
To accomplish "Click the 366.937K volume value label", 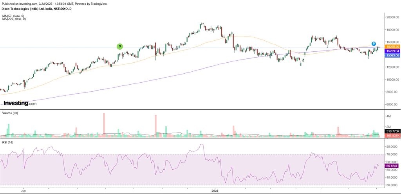I will (x=392, y=135).
